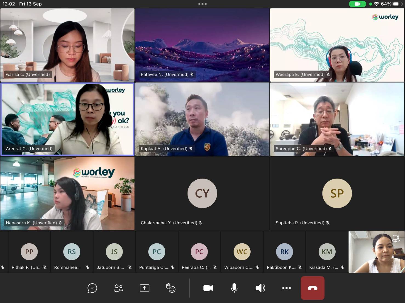
Task: Tap the name label 'Patavee N. (Unverified)'
Action: 165,74
